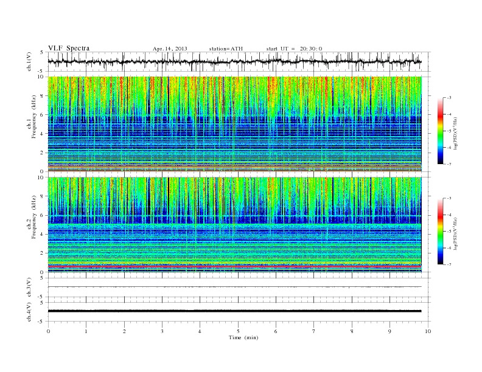This screenshot has height=372, width=482.
Task: Click the "station=ATH" label
Action: (226, 49)
